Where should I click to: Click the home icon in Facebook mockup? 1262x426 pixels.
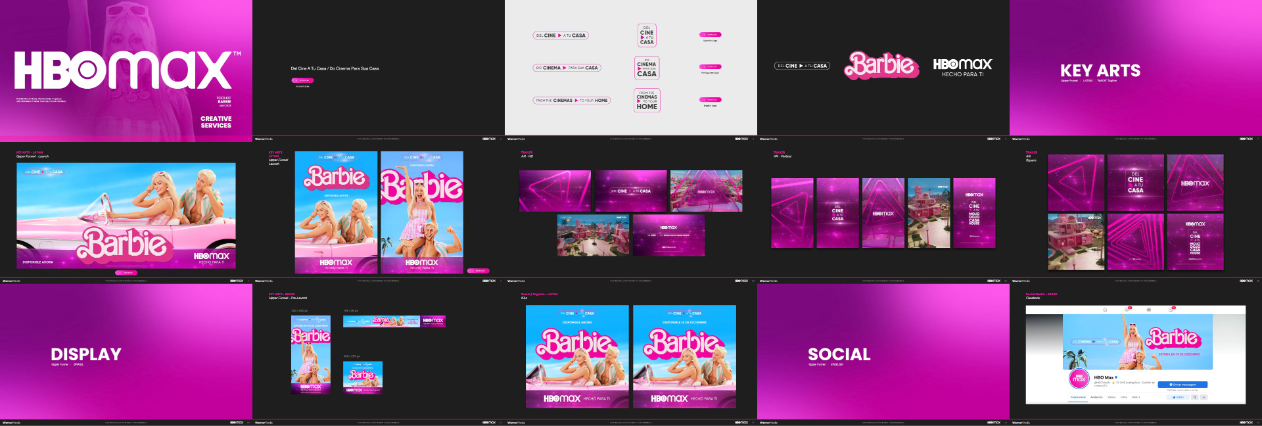(x=1105, y=310)
